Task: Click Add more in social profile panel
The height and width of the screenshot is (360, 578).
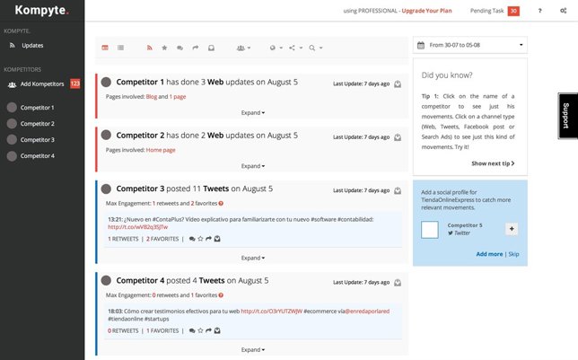Action: coord(489,254)
